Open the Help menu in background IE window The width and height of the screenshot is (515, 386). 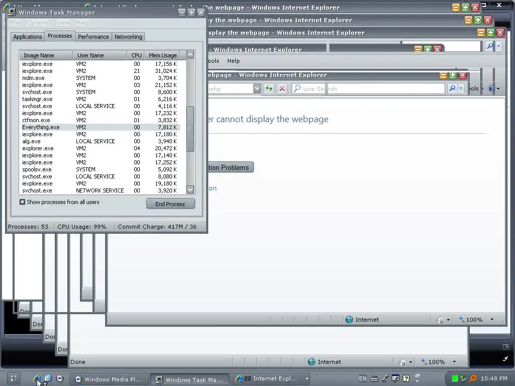pyautogui.click(x=233, y=61)
